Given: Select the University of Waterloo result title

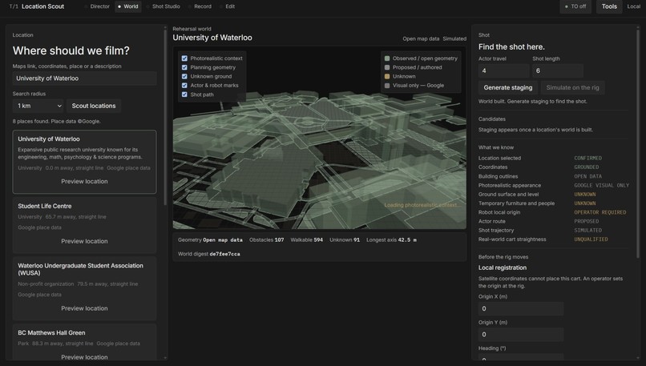Looking at the screenshot, I should [x=49, y=139].
